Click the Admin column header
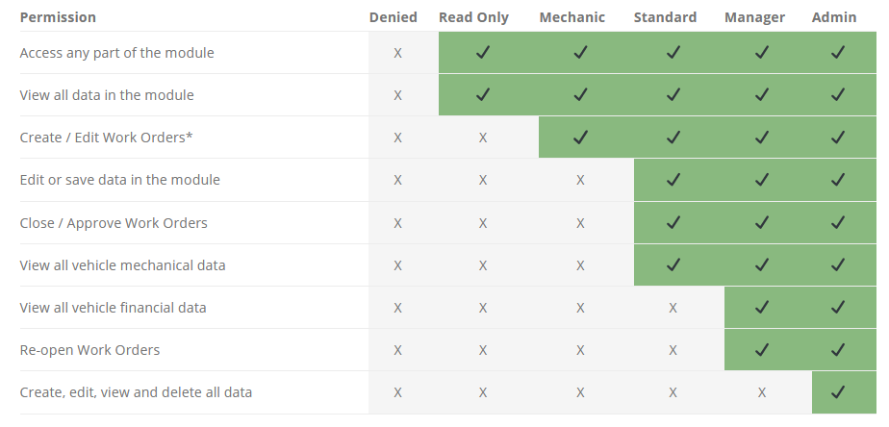 [x=834, y=17]
